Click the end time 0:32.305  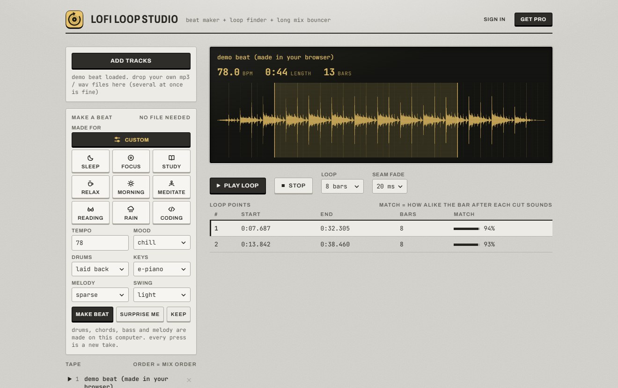(335, 229)
